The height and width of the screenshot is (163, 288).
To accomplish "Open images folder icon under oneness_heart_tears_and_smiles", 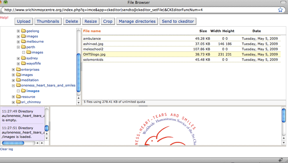I will [x=23, y=90].
